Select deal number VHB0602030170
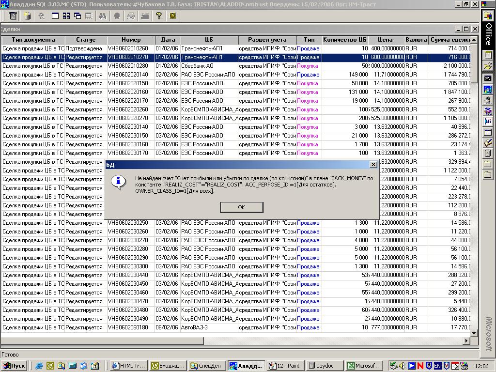This screenshot has width=496, height=372. pos(128,153)
